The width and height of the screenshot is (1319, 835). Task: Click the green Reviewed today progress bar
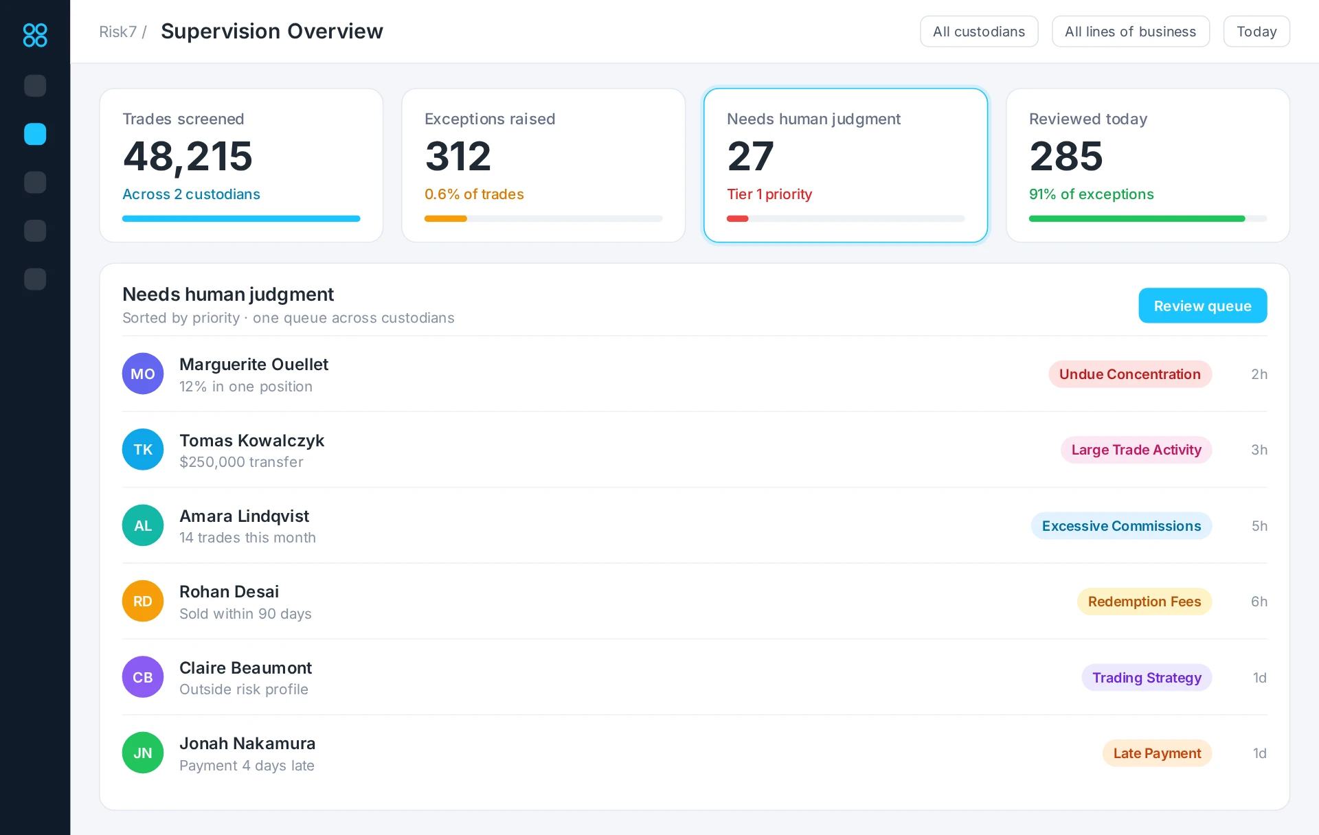(x=1137, y=219)
